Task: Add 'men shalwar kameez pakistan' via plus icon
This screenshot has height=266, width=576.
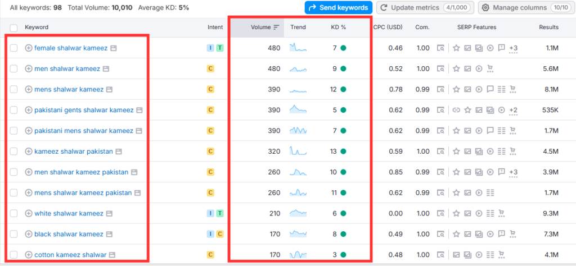Action: pyautogui.click(x=29, y=172)
